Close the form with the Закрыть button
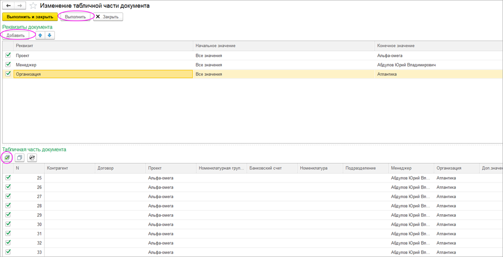 point(108,17)
